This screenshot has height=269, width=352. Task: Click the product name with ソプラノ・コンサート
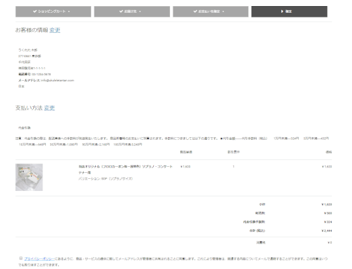tap(125, 169)
